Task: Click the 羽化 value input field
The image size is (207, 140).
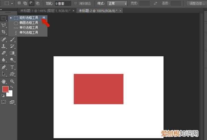Action: [63, 3]
